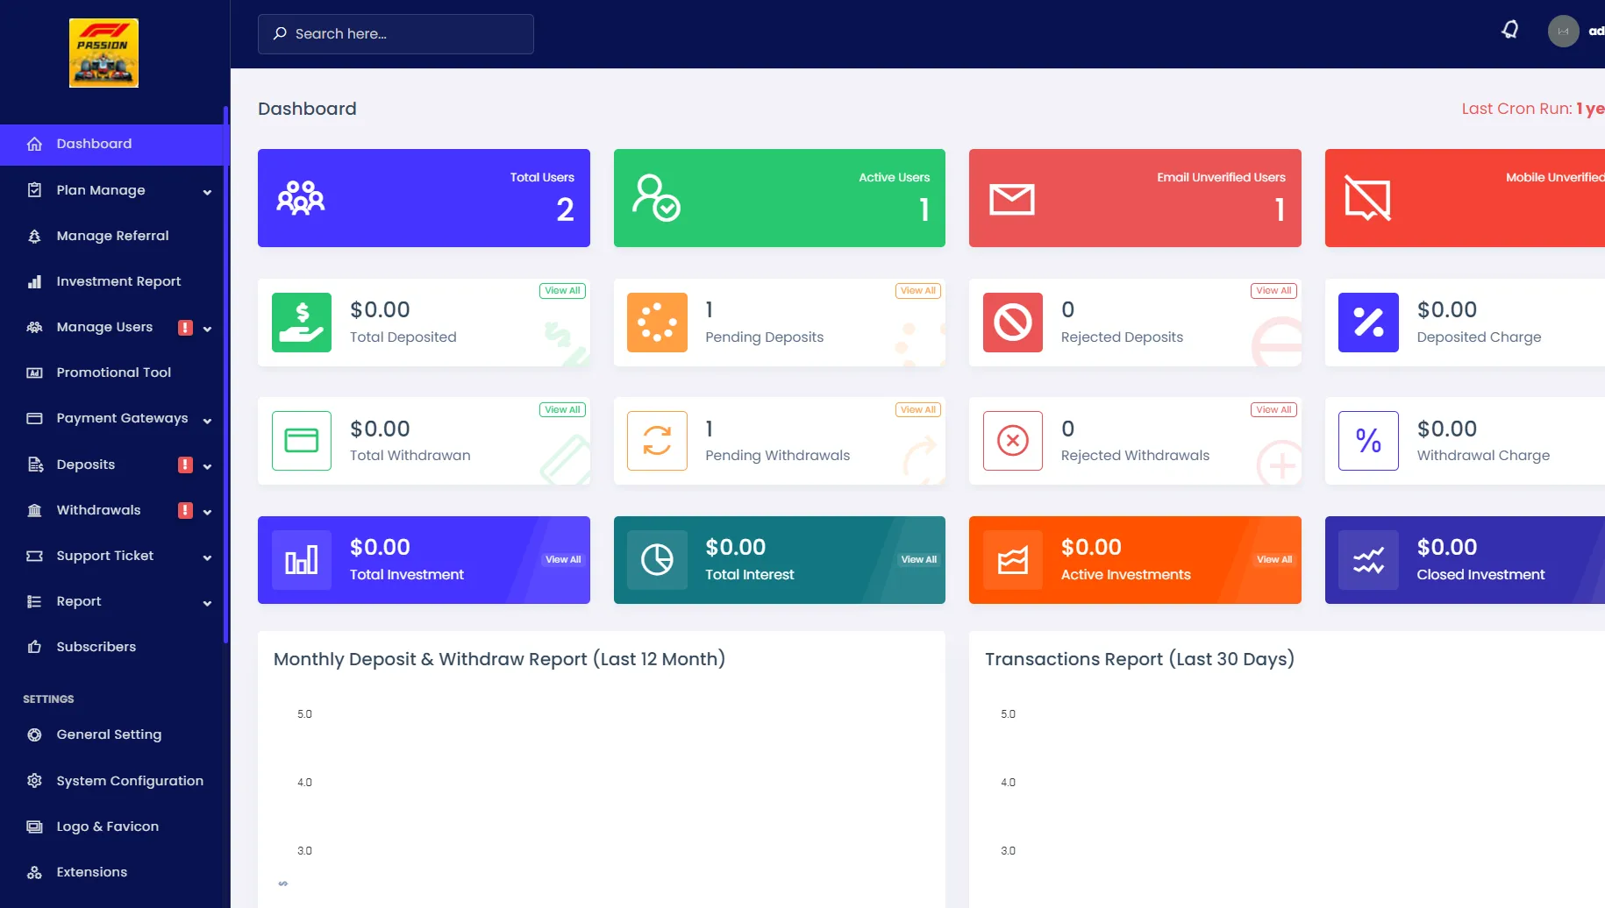Click the F1 Passion logo thumbnail
This screenshot has width=1605, height=908.
tap(103, 53)
